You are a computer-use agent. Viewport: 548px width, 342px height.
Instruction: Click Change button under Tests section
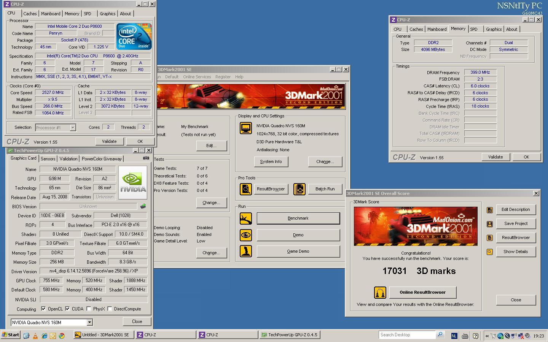click(212, 203)
